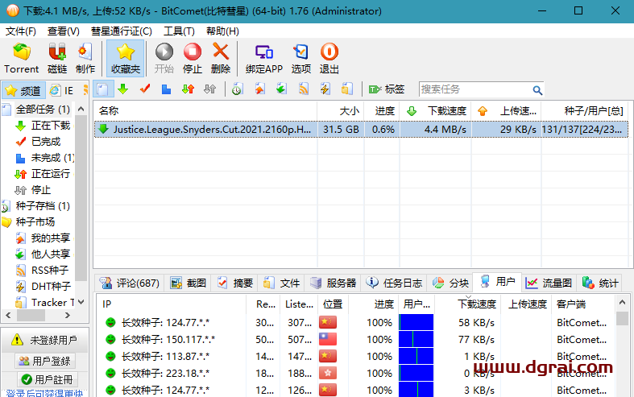This screenshot has height=397, width=634.
Task: Open 绑定APP to bind mobile app
Action: coord(263,58)
